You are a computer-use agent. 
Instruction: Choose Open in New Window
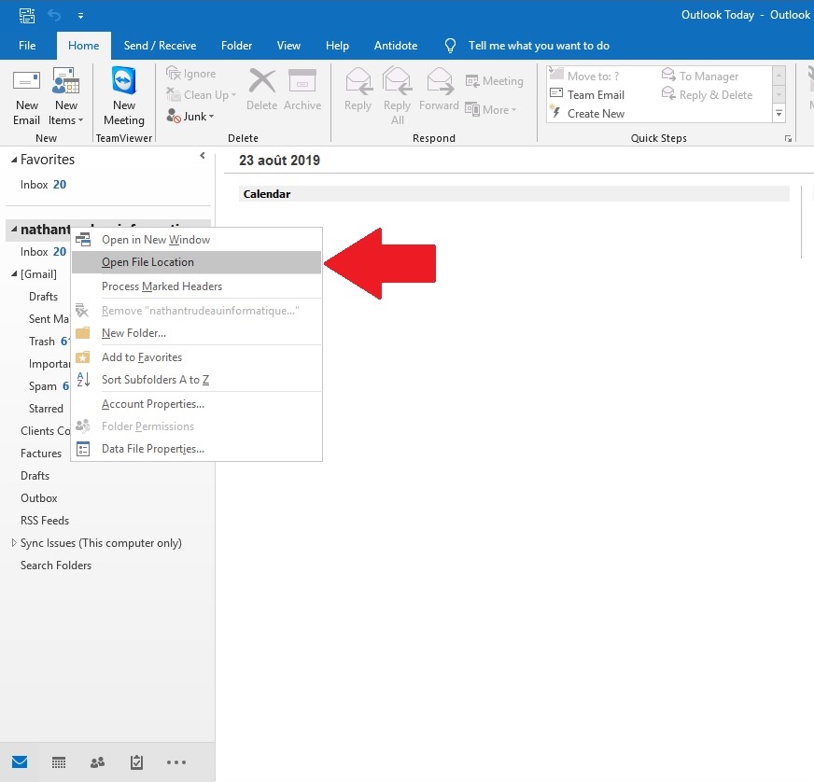pos(196,240)
